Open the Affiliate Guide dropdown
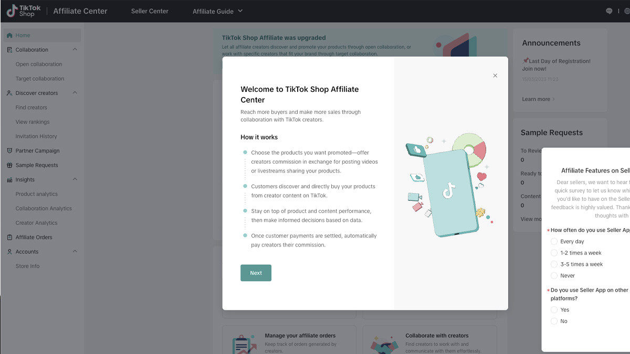 click(x=217, y=11)
